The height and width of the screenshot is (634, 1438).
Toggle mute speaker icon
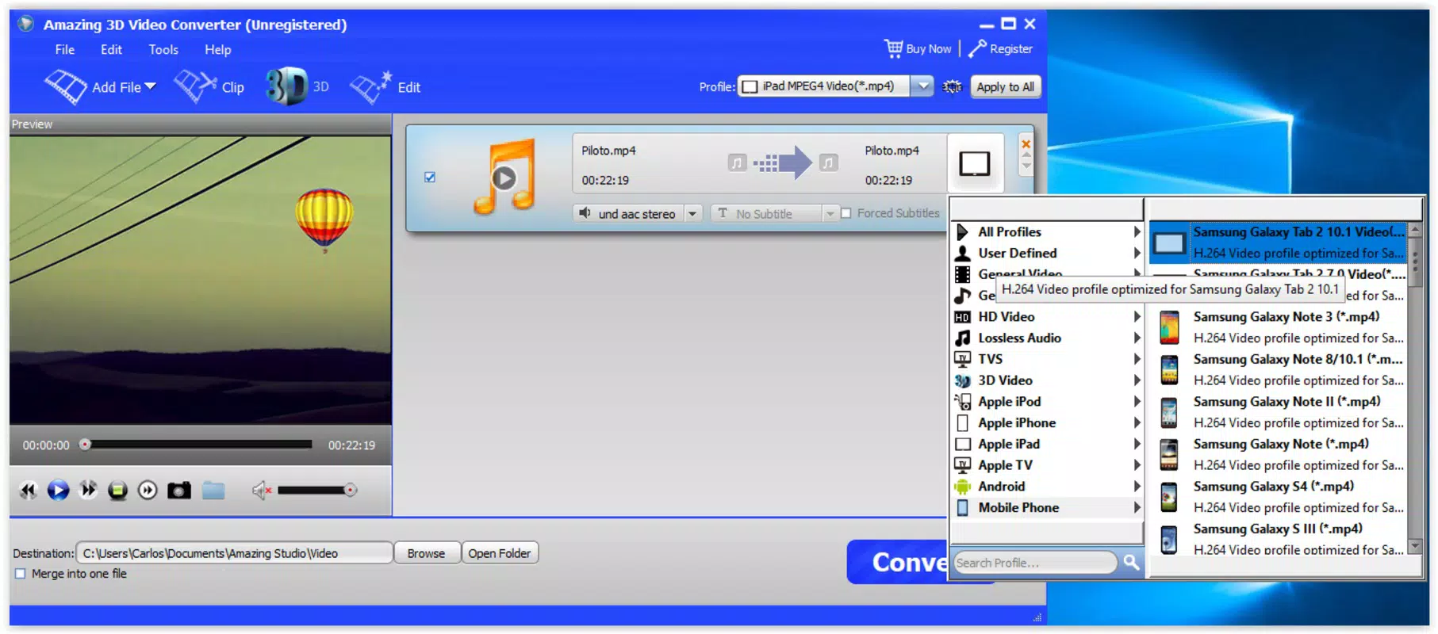click(262, 491)
